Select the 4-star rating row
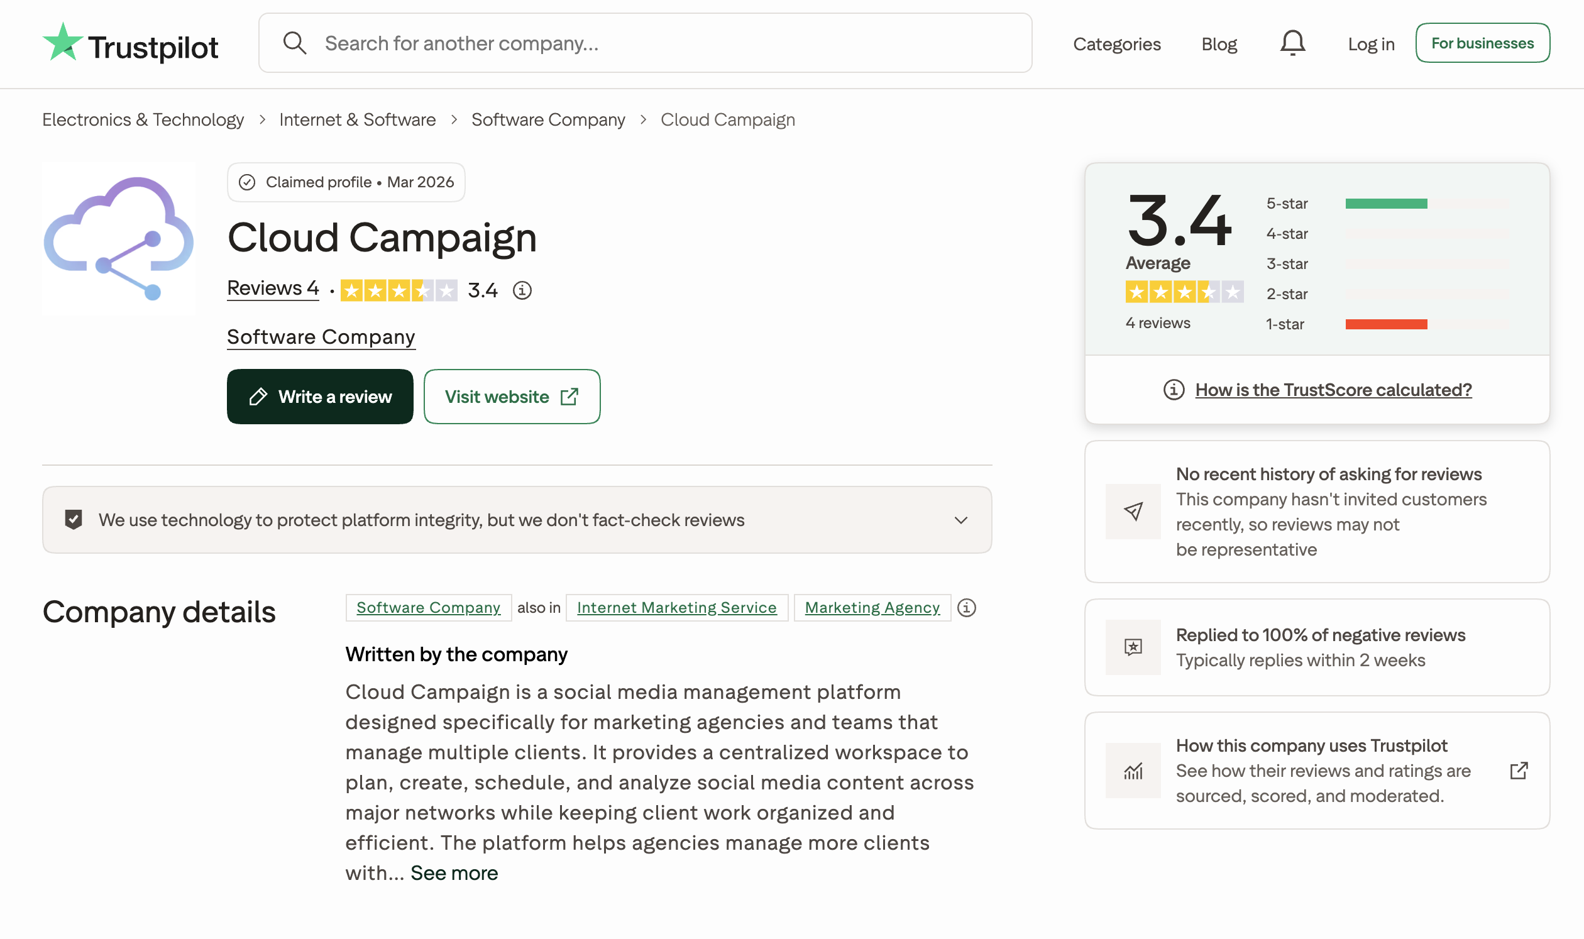The width and height of the screenshot is (1584, 939). coord(1387,234)
